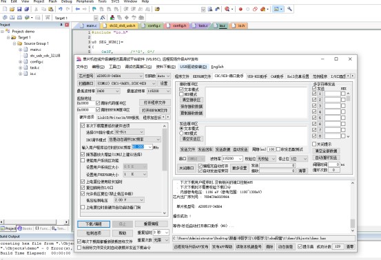381x260 pixels.
Task: Click the open EEPROM file button
Action: point(155,110)
